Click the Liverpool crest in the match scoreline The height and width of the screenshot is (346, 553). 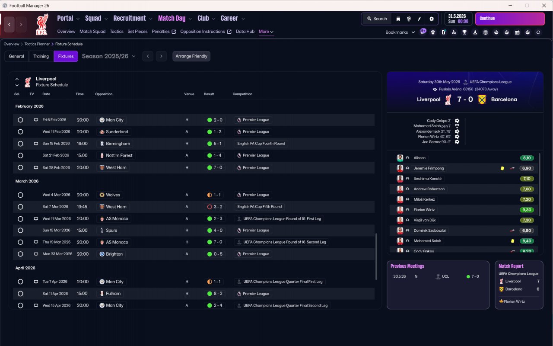click(448, 99)
